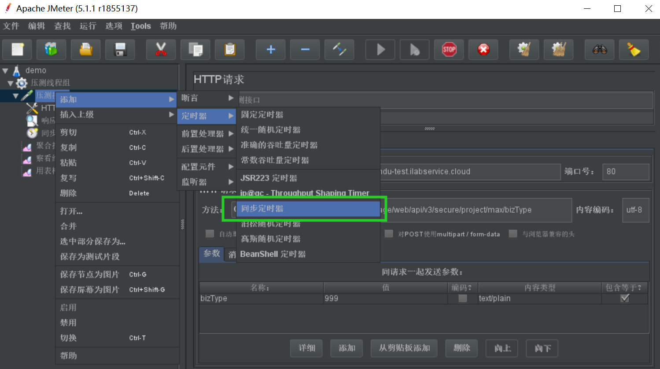Click the Paste clipboard icon
660x369 pixels.
click(x=230, y=49)
